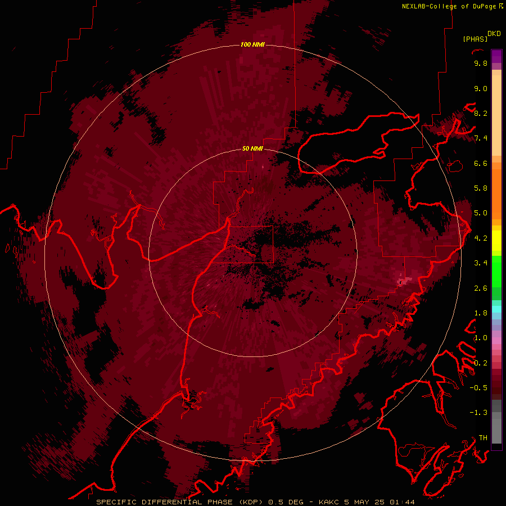This screenshot has width=506, height=506.
Task: Select the 50 NMI range ring label
Action: pos(252,148)
